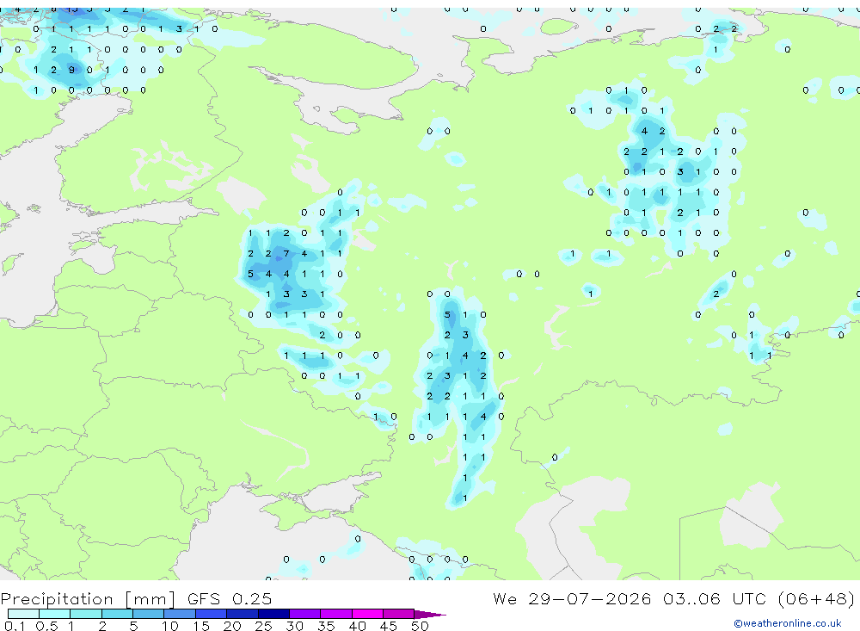
Task: Click the '10' legend scale label
Action: click(x=170, y=626)
